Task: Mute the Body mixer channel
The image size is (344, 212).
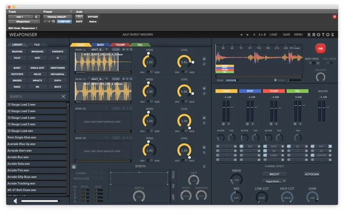Action: tap(247, 124)
